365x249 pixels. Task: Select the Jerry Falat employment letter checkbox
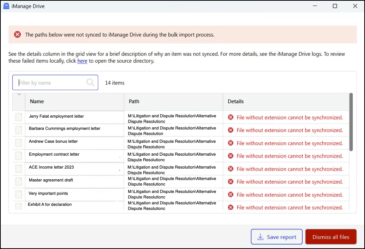coord(18,117)
